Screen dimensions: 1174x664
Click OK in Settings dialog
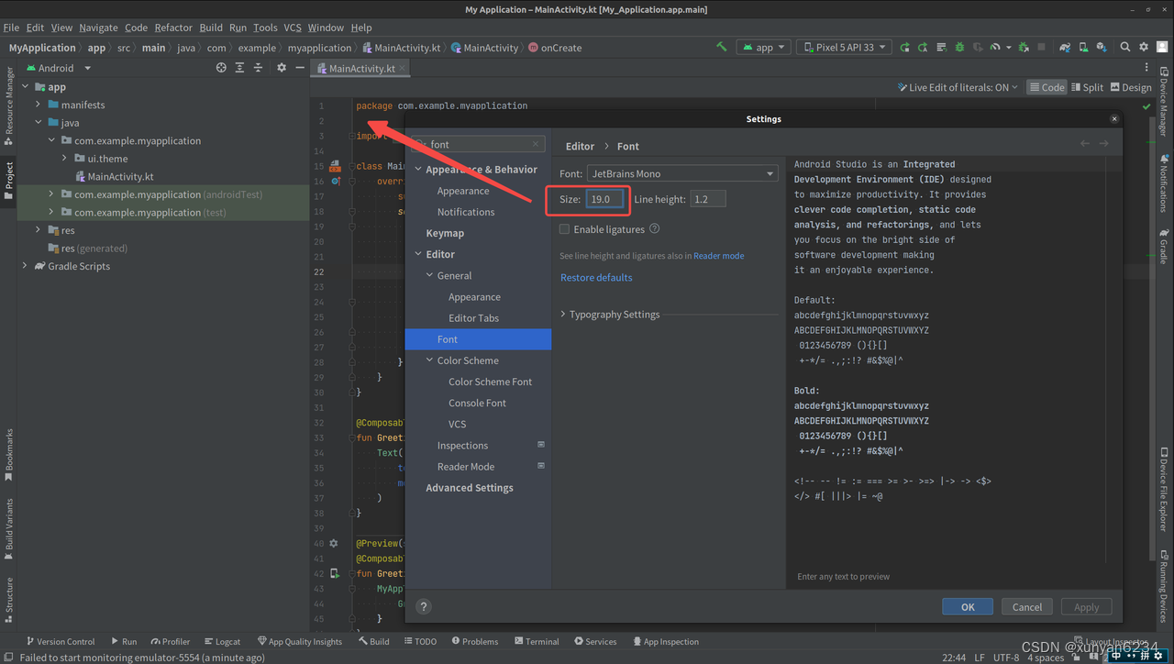(x=968, y=606)
